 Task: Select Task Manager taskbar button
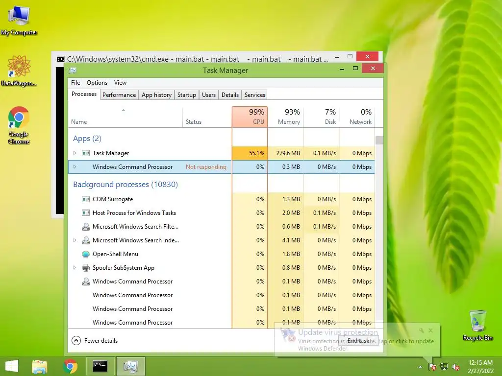pos(130,366)
